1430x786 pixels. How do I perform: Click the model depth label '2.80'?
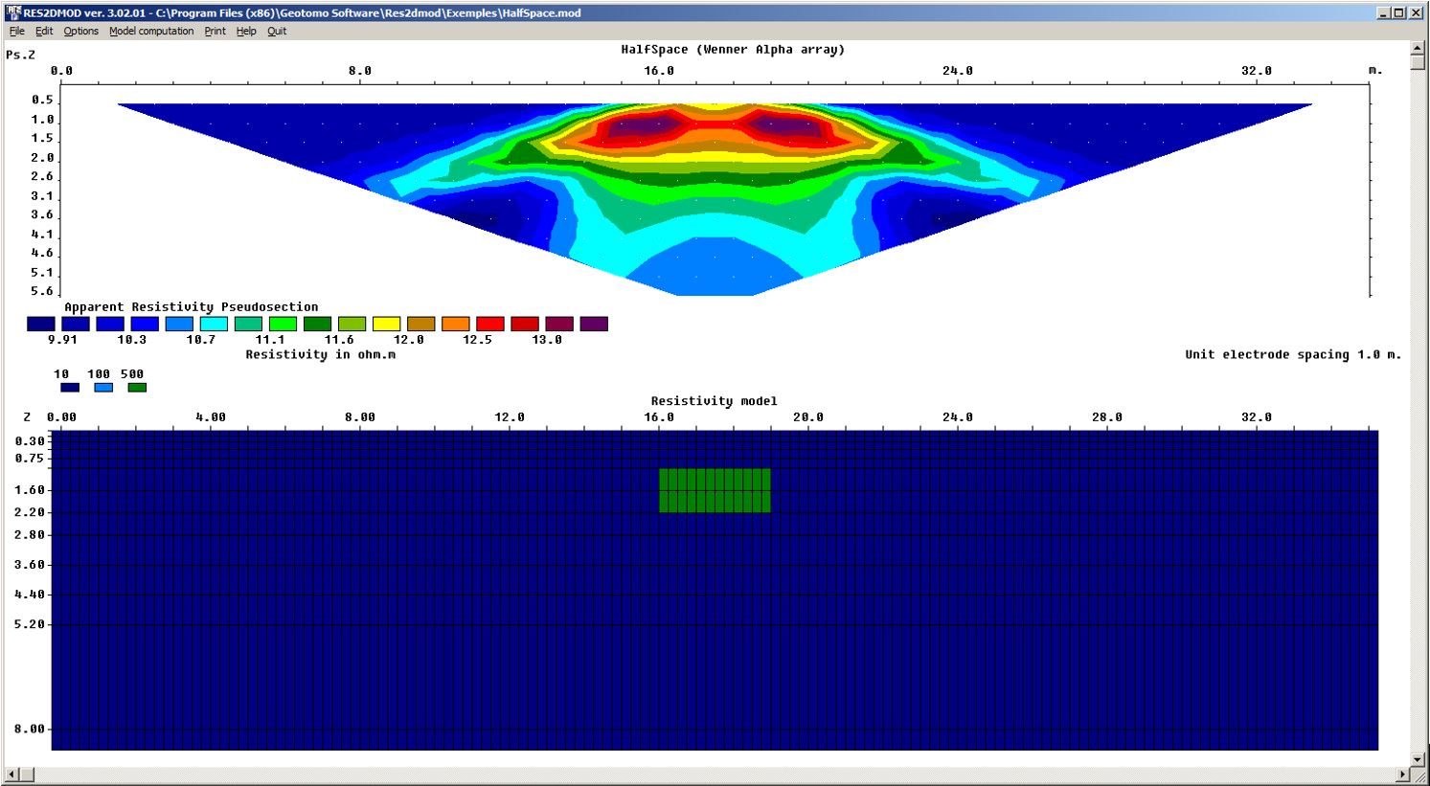pos(30,535)
